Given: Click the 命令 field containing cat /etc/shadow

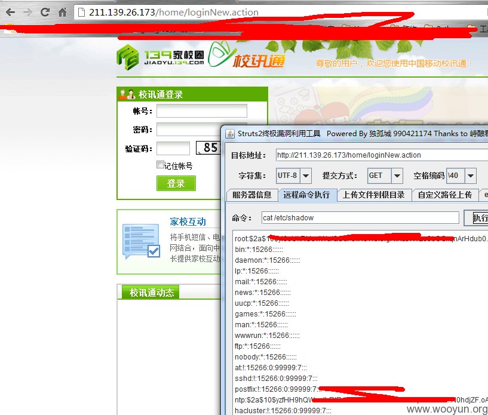Looking at the screenshot, I should (360, 218).
